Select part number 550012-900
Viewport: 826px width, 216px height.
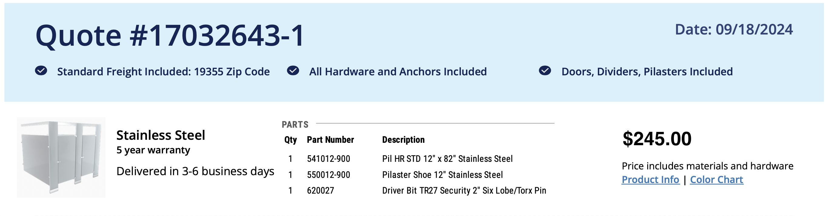328,175
